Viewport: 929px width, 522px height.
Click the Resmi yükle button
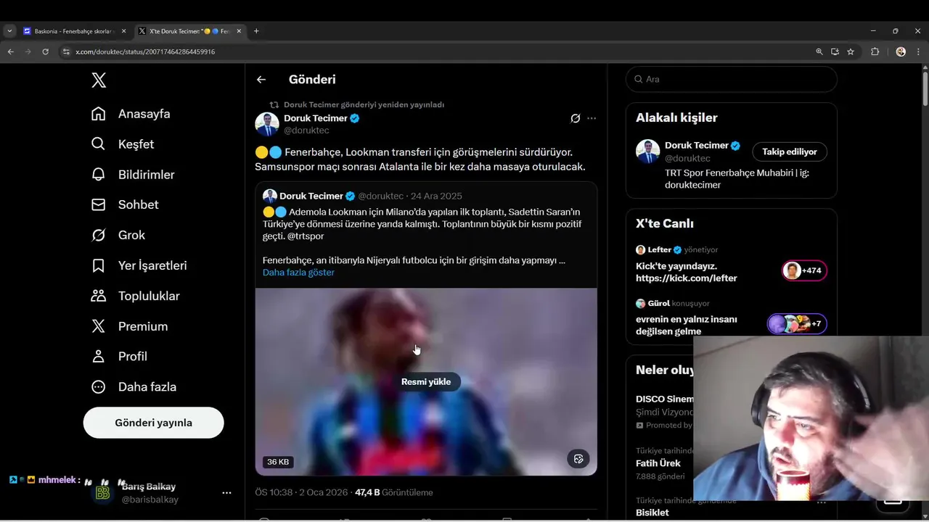point(426,382)
